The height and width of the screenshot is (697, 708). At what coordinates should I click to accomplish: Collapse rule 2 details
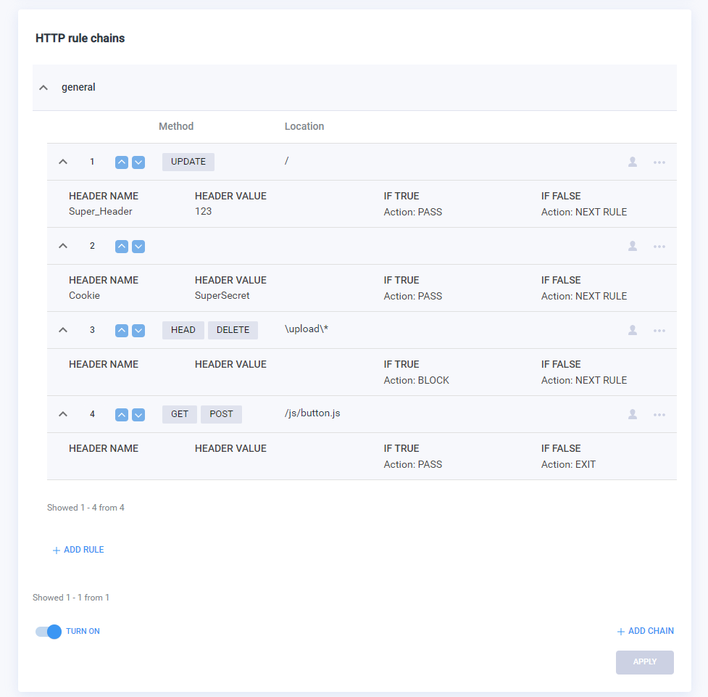click(63, 246)
